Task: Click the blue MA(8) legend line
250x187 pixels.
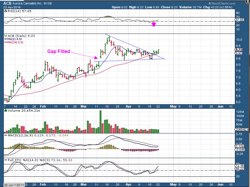Action: point(6,39)
